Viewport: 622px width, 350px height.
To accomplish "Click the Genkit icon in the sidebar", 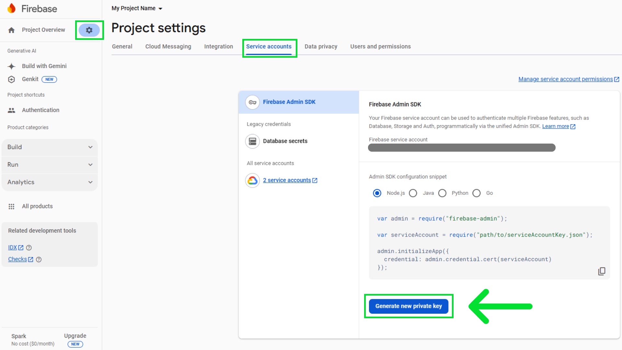I will (x=11, y=79).
